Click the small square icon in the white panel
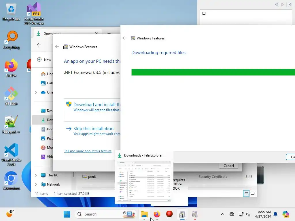The height and width of the screenshot is (221, 295). [x=204, y=14]
